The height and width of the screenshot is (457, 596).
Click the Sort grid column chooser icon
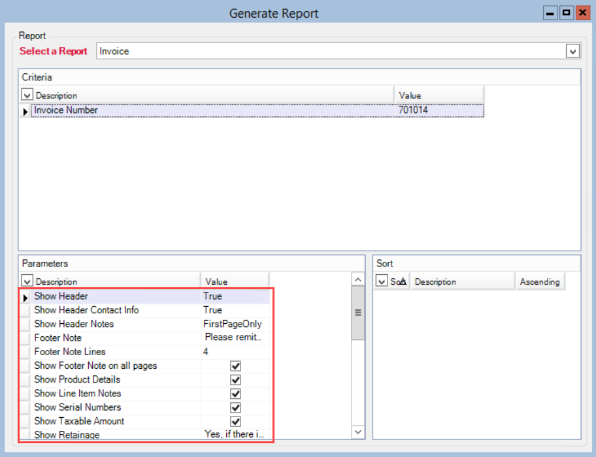pyautogui.click(x=381, y=281)
